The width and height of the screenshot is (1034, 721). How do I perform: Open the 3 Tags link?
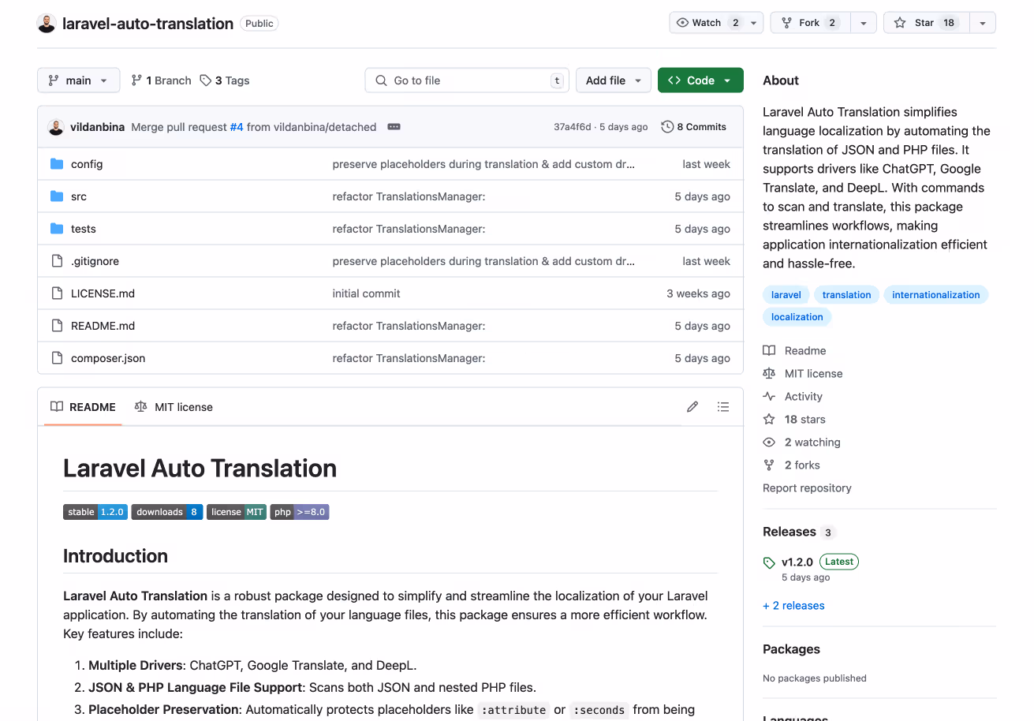225,80
